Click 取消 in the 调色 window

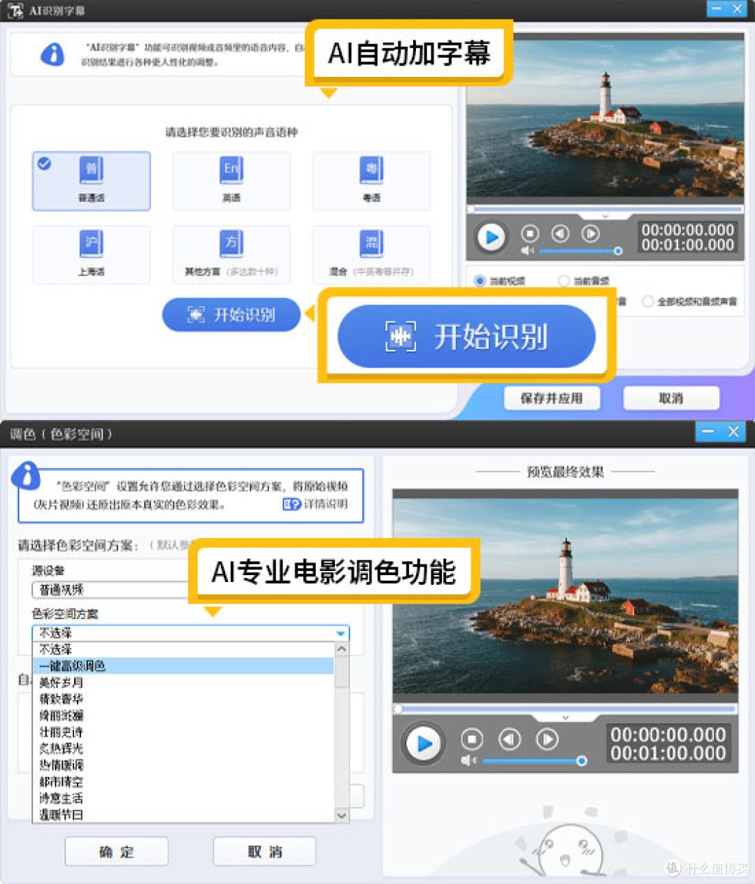(264, 852)
